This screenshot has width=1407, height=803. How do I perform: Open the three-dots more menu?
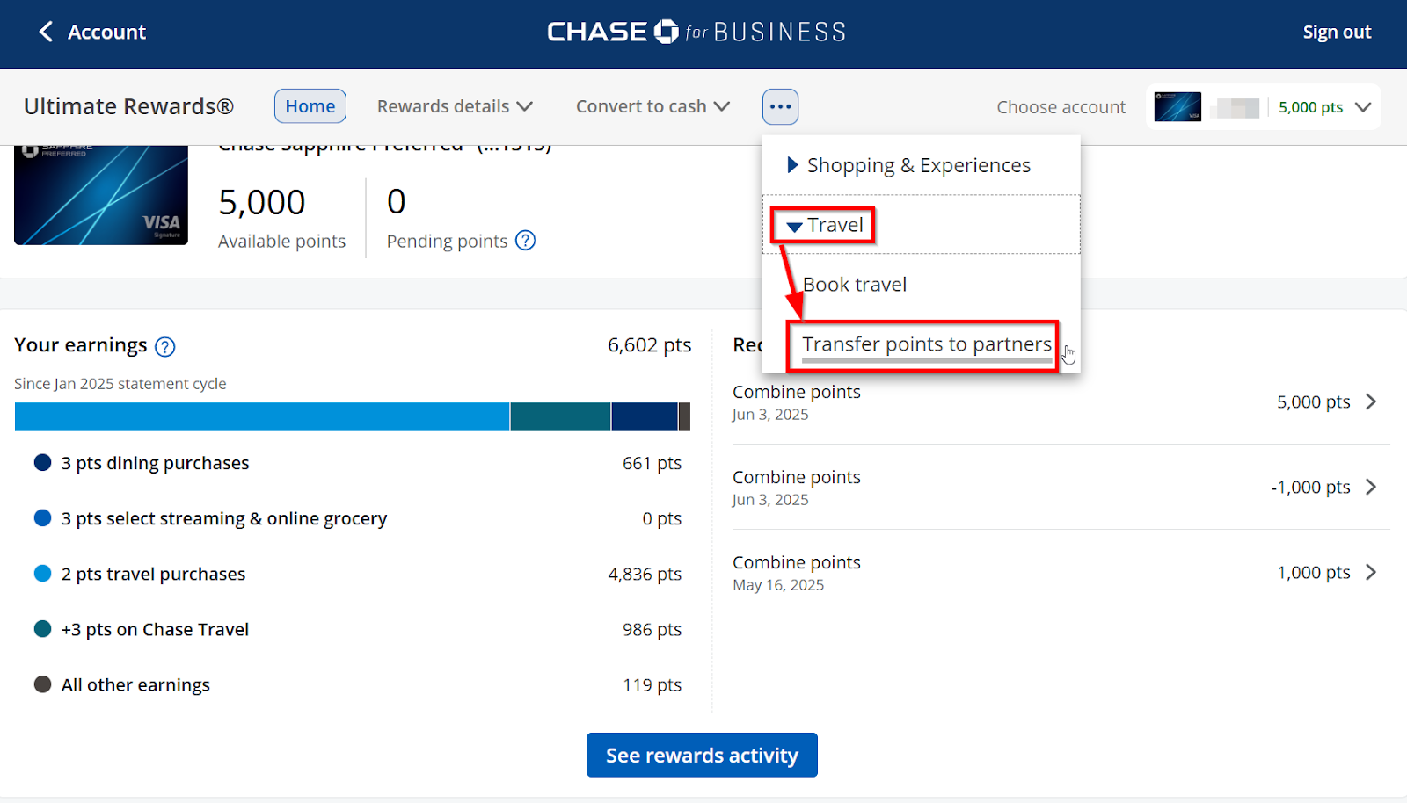(x=780, y=106)
